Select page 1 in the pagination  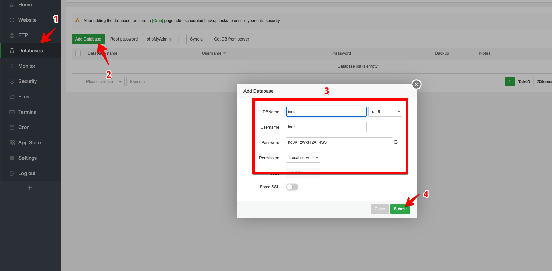(509, 82)
